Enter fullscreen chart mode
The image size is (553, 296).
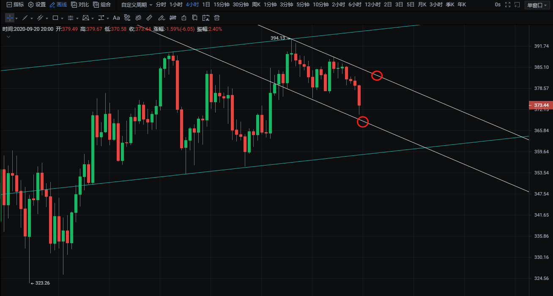[508, 5]
